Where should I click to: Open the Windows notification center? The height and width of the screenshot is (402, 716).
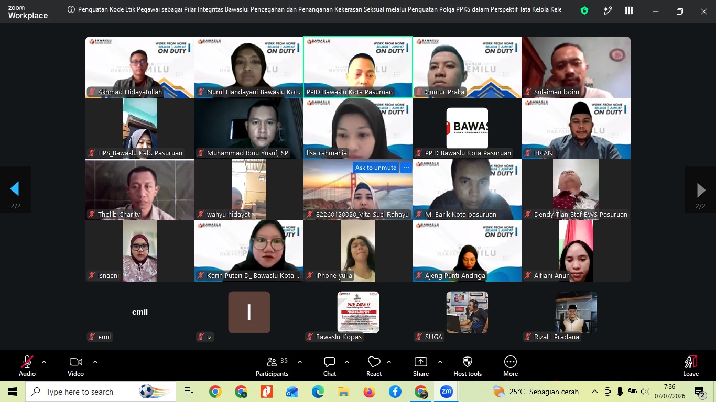coord(699,392)
